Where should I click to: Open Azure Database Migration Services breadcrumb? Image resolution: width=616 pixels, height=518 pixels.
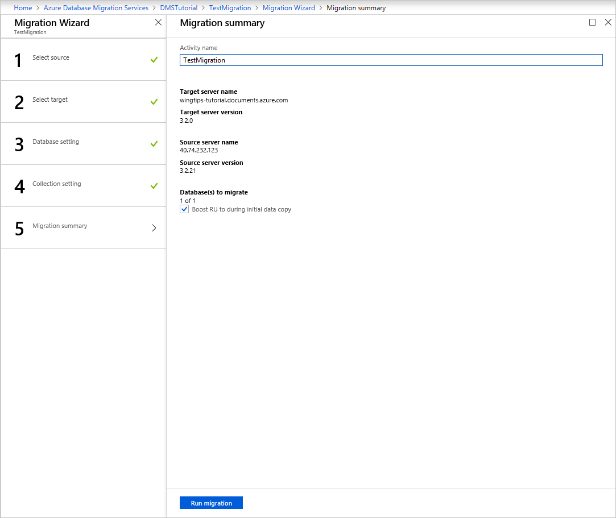pos(96,8)
